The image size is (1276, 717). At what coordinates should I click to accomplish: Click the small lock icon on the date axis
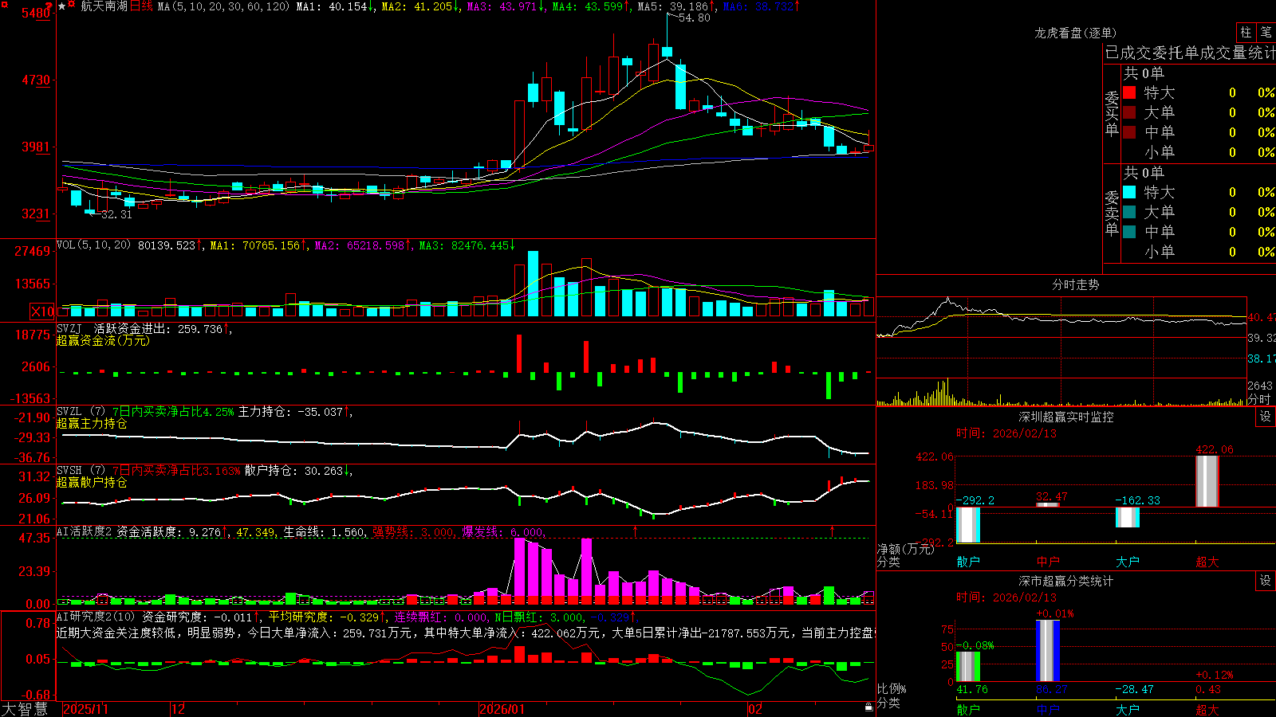click(868, 707)
